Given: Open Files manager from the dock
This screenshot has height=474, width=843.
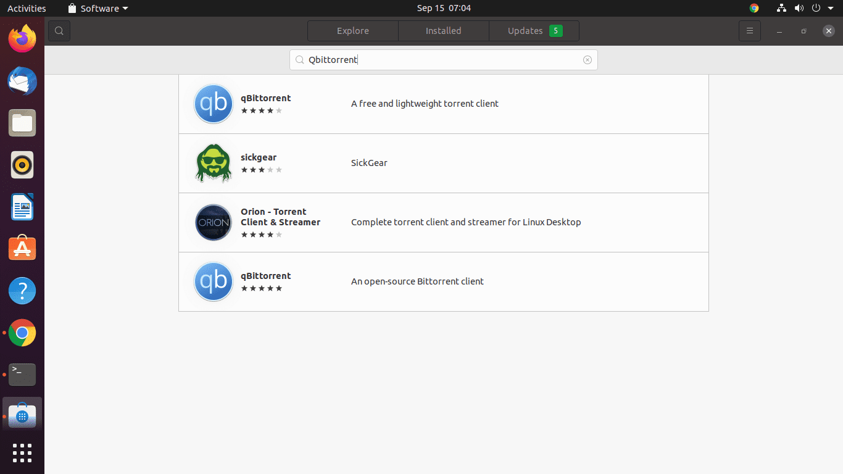Looking at the screenshot, I should pyautogui.click(x=22, y=123).
